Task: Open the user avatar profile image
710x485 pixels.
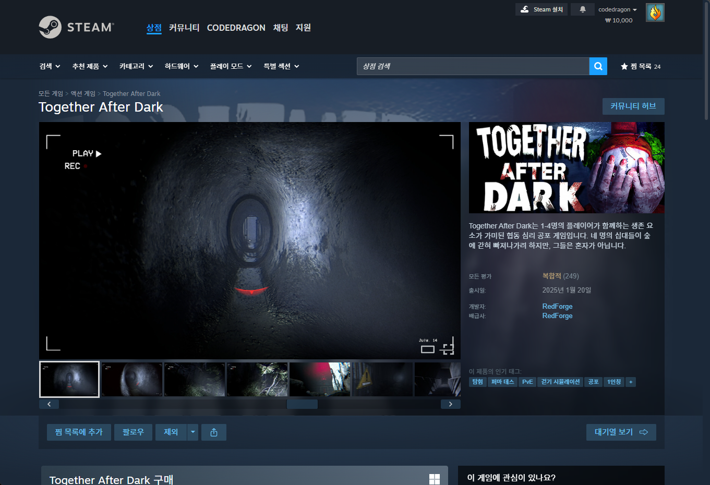Action: point(655,13)
